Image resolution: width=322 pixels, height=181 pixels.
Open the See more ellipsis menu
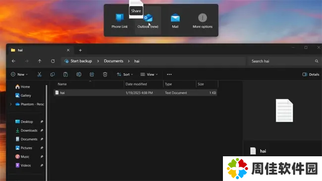pos(169,74)
